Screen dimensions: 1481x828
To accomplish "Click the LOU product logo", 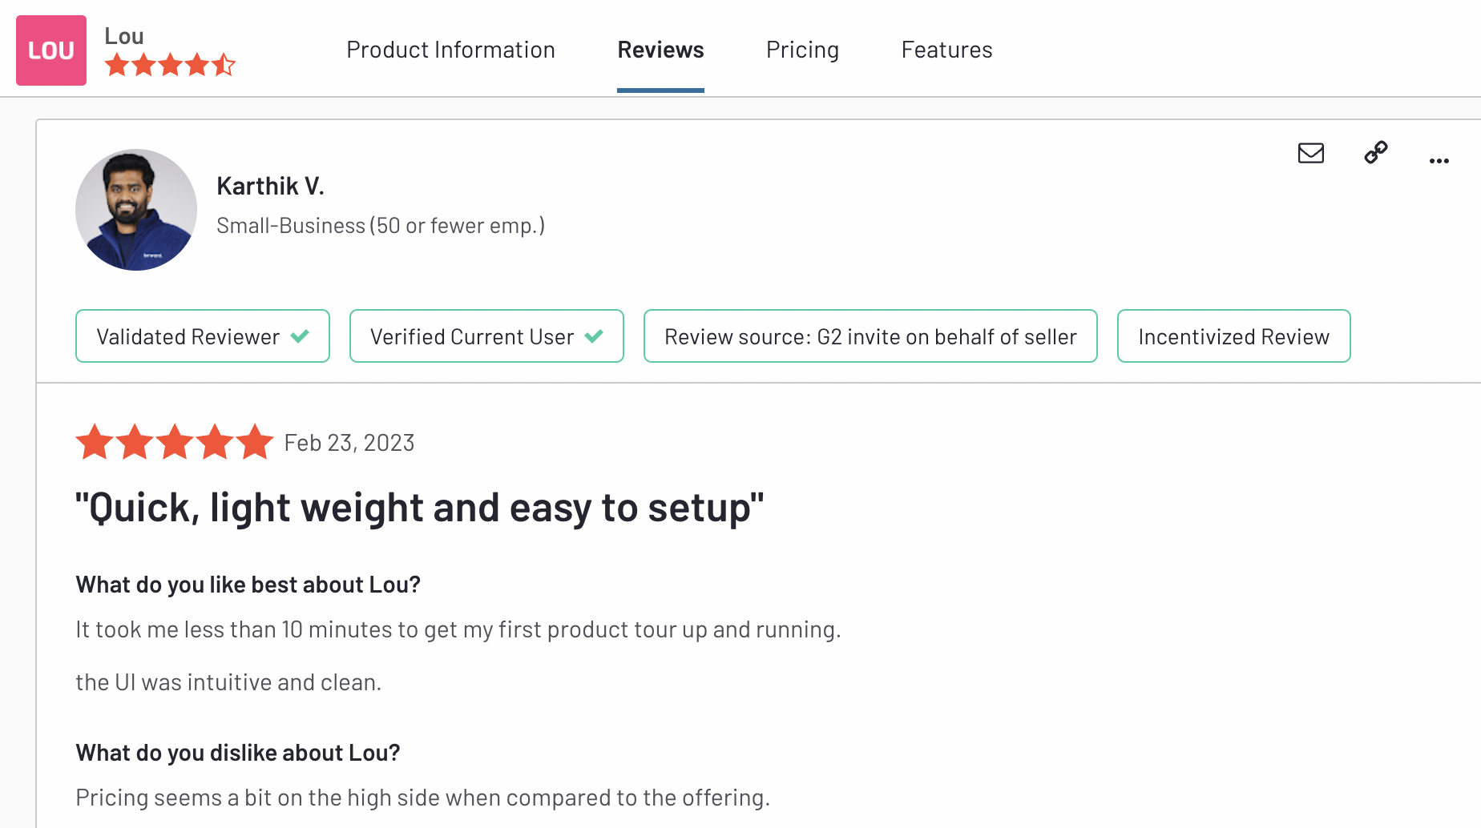I will [x=50, y=50].
